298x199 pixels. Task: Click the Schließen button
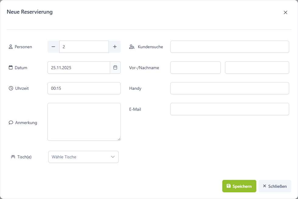[x=275, y=186]
